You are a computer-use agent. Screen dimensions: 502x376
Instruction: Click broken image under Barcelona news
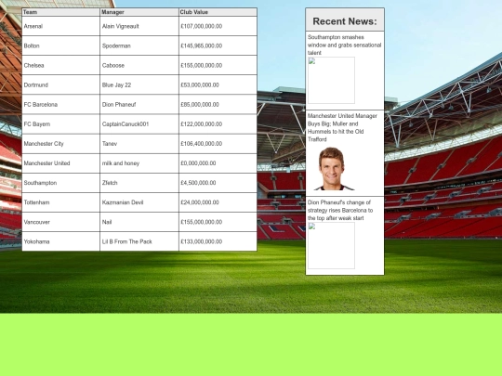(x=331, y=245)
